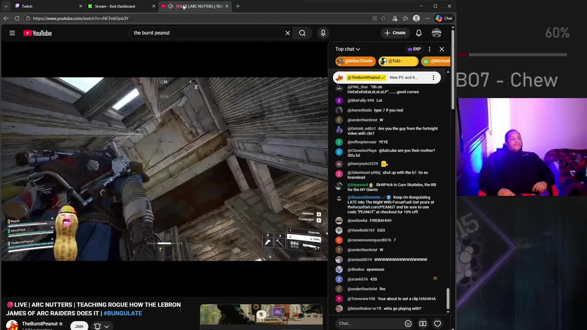Open the video thumbnail below the player
587x330 pixels.
click(261, 317)
